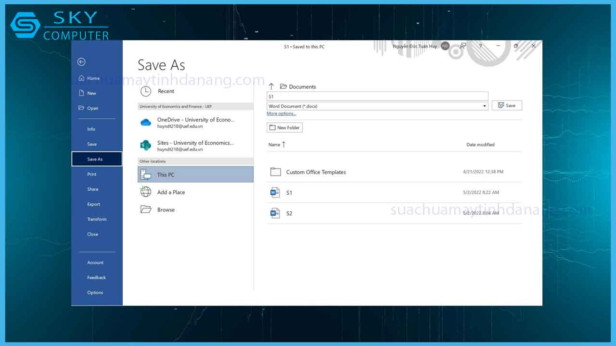The width and height of the screenshot is (616, 346).
Task: Select the Save As sidebar entry
Action: point(97,159)
